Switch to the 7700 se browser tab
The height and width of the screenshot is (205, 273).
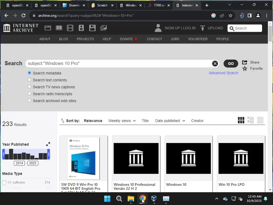click(159, 5)
